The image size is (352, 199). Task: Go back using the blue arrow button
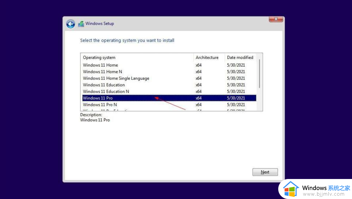tap(70, 24)
